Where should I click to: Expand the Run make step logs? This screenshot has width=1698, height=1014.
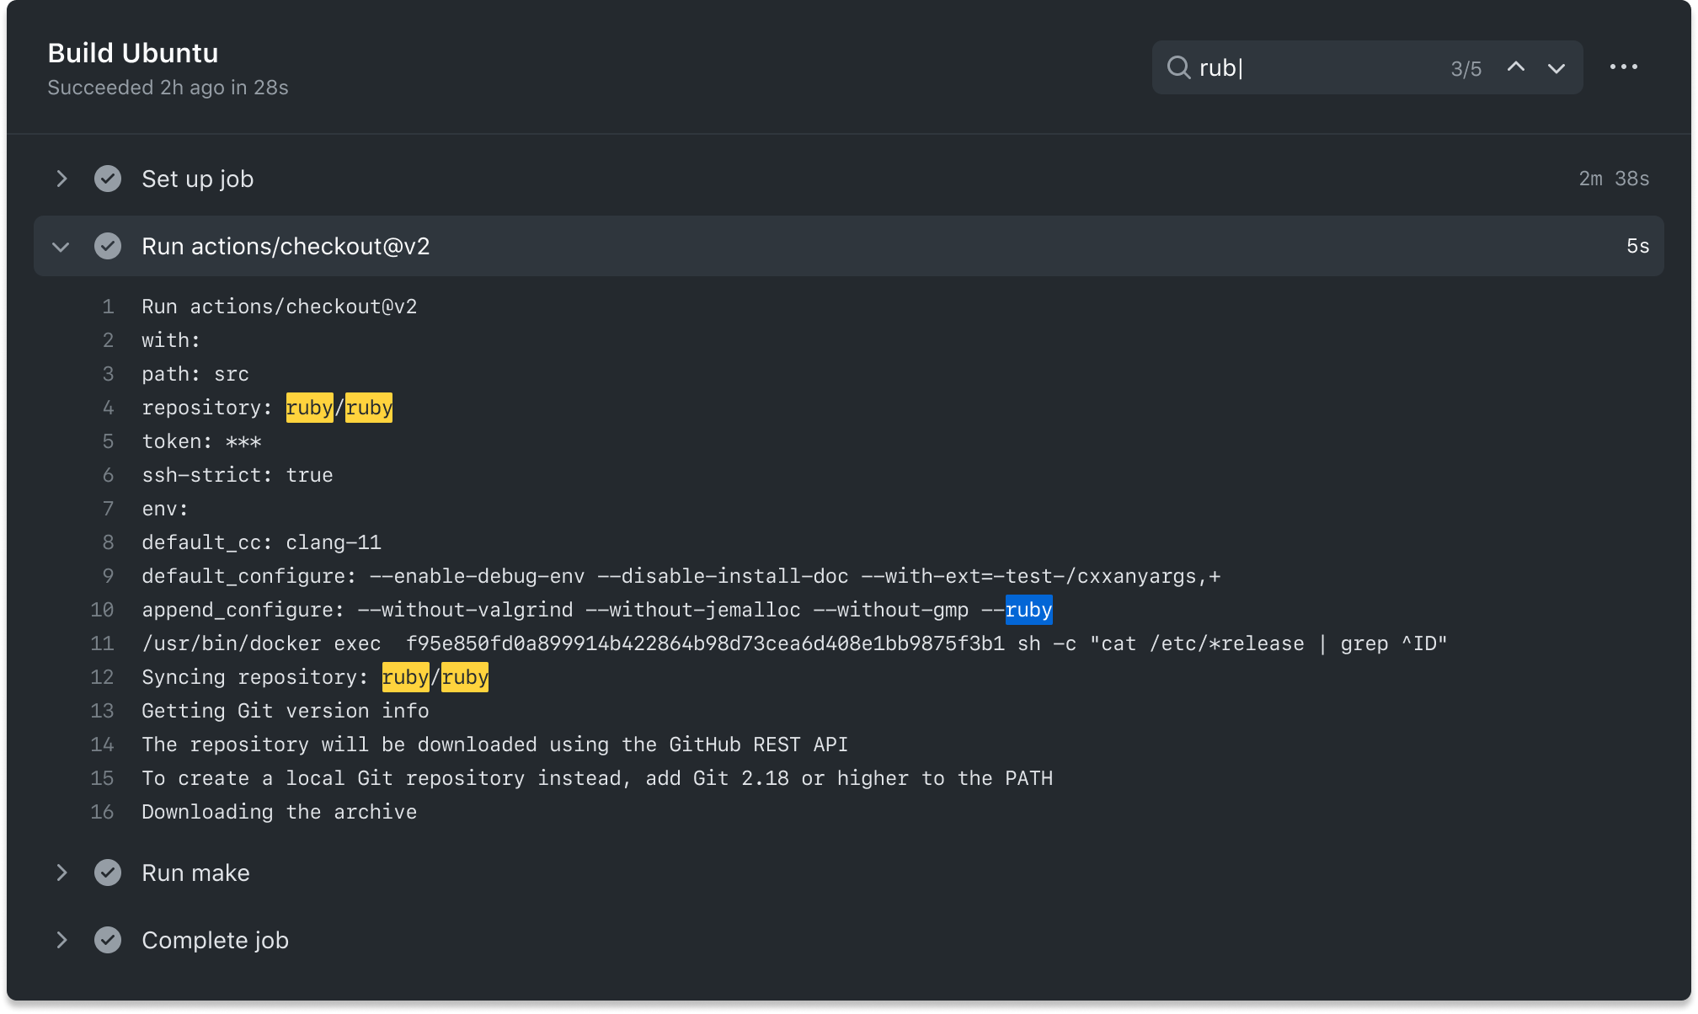pos(61,873)
